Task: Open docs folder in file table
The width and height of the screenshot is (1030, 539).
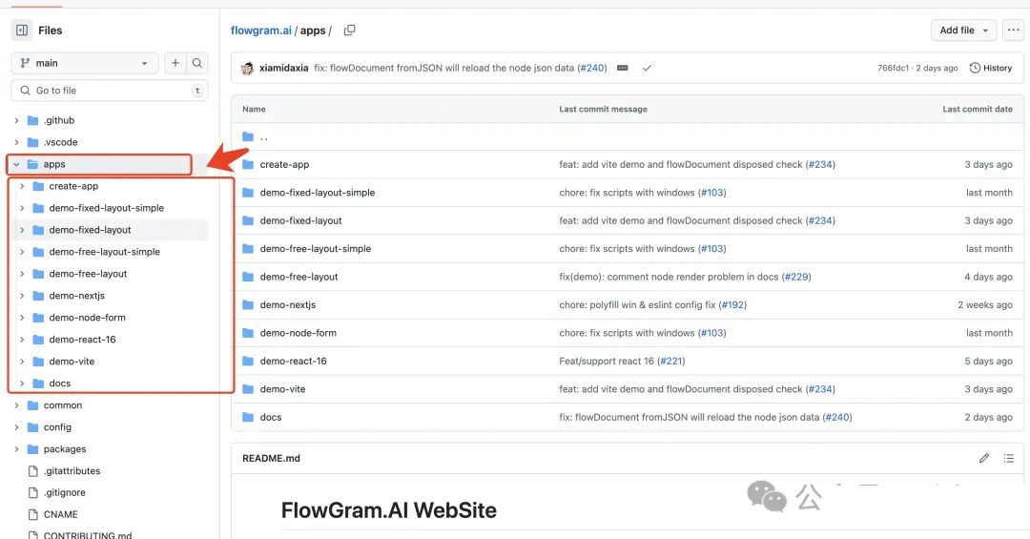Action: [271, 418]
